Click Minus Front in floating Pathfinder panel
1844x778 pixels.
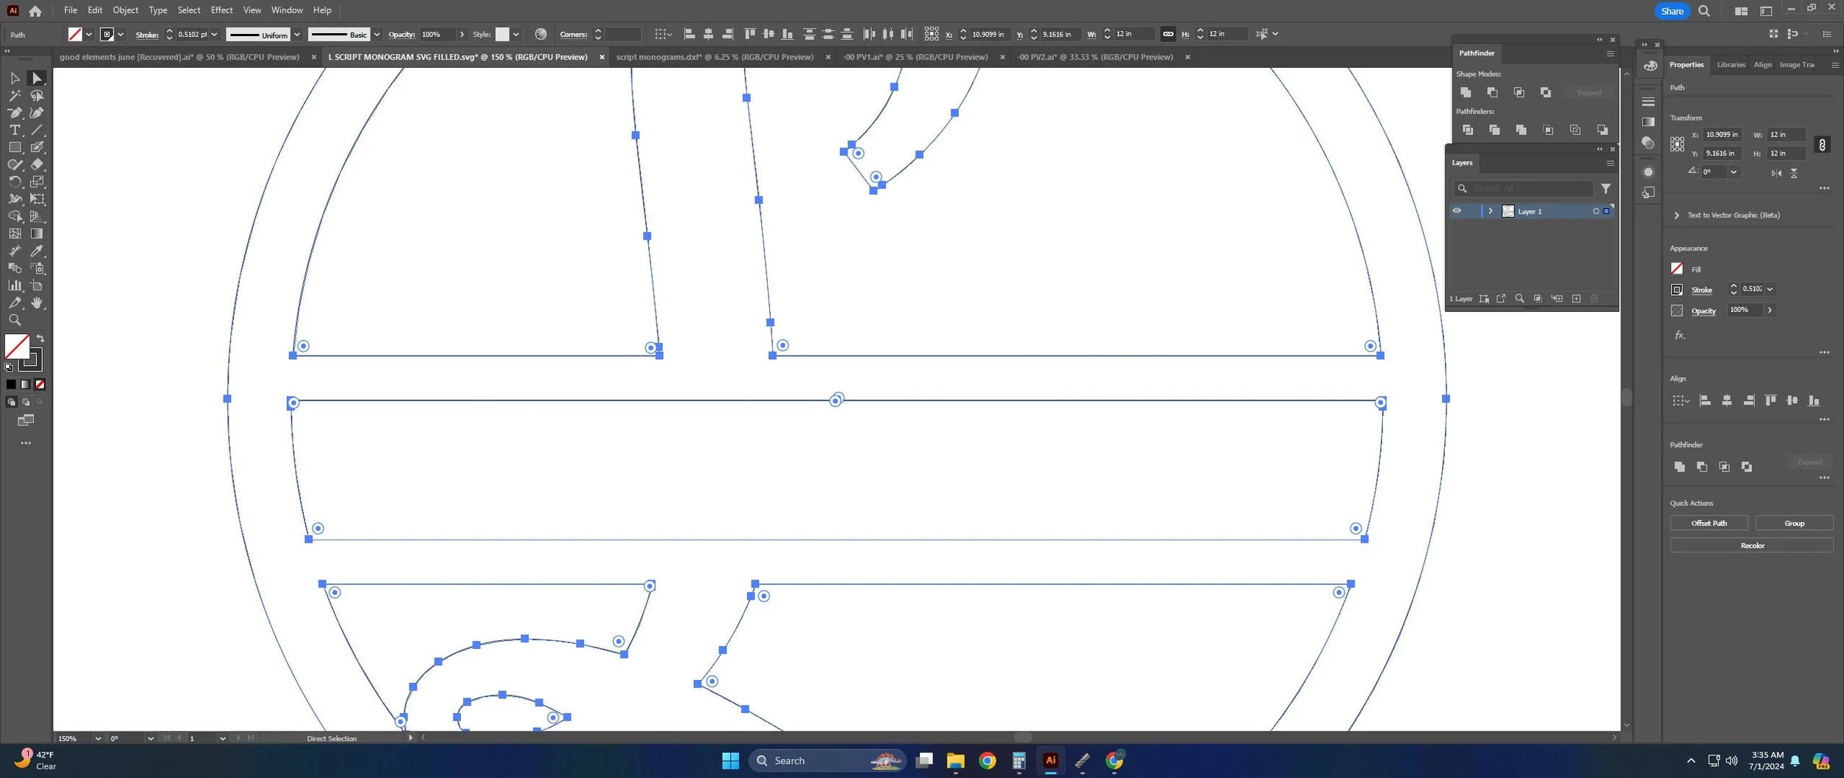1492,92
